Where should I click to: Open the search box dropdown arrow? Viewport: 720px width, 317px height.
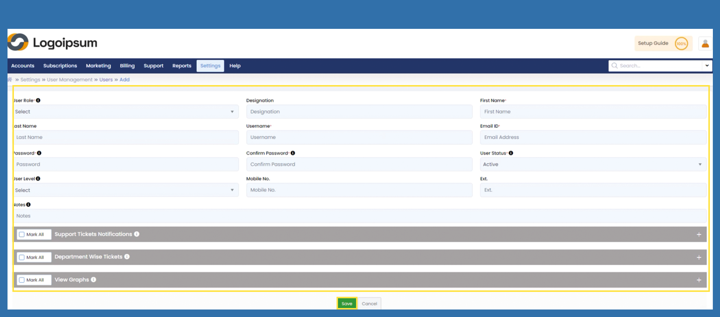click(707, 66)
